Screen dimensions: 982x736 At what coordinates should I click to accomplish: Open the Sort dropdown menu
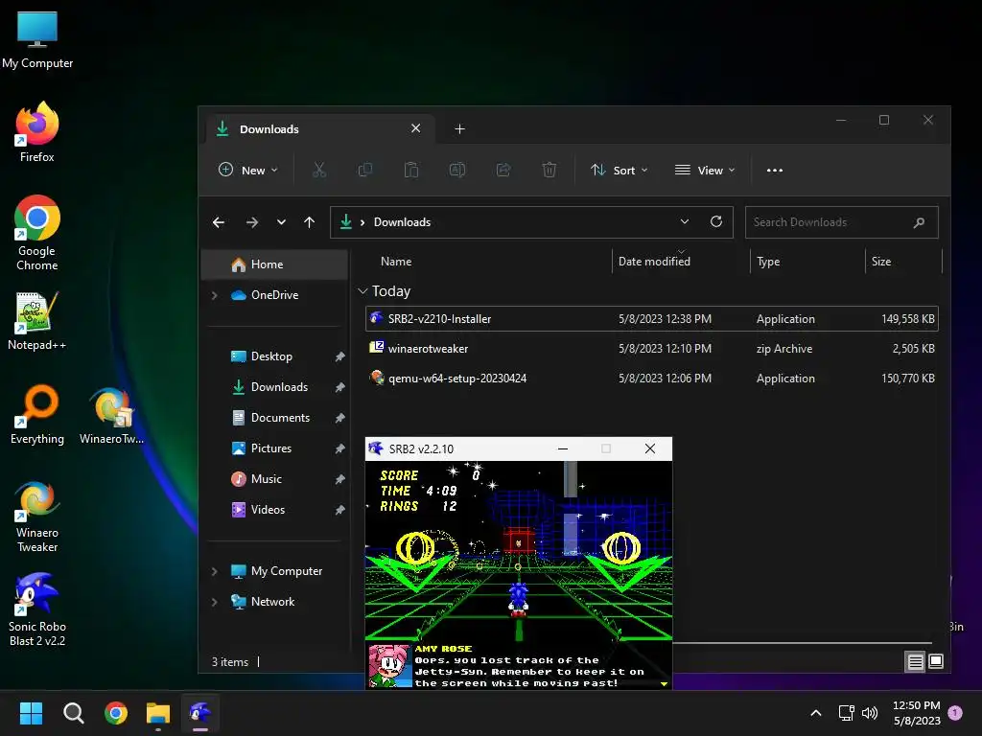tap(619, 170)
